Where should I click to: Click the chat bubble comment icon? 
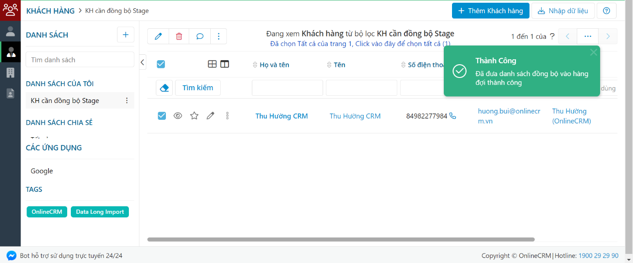(200, 36)
